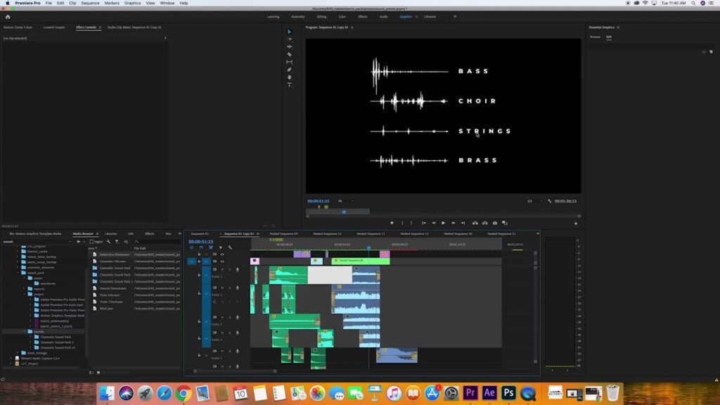Show more workspaces overflow chevron
This screenshot has height=405, width=720.
(455, 17)
